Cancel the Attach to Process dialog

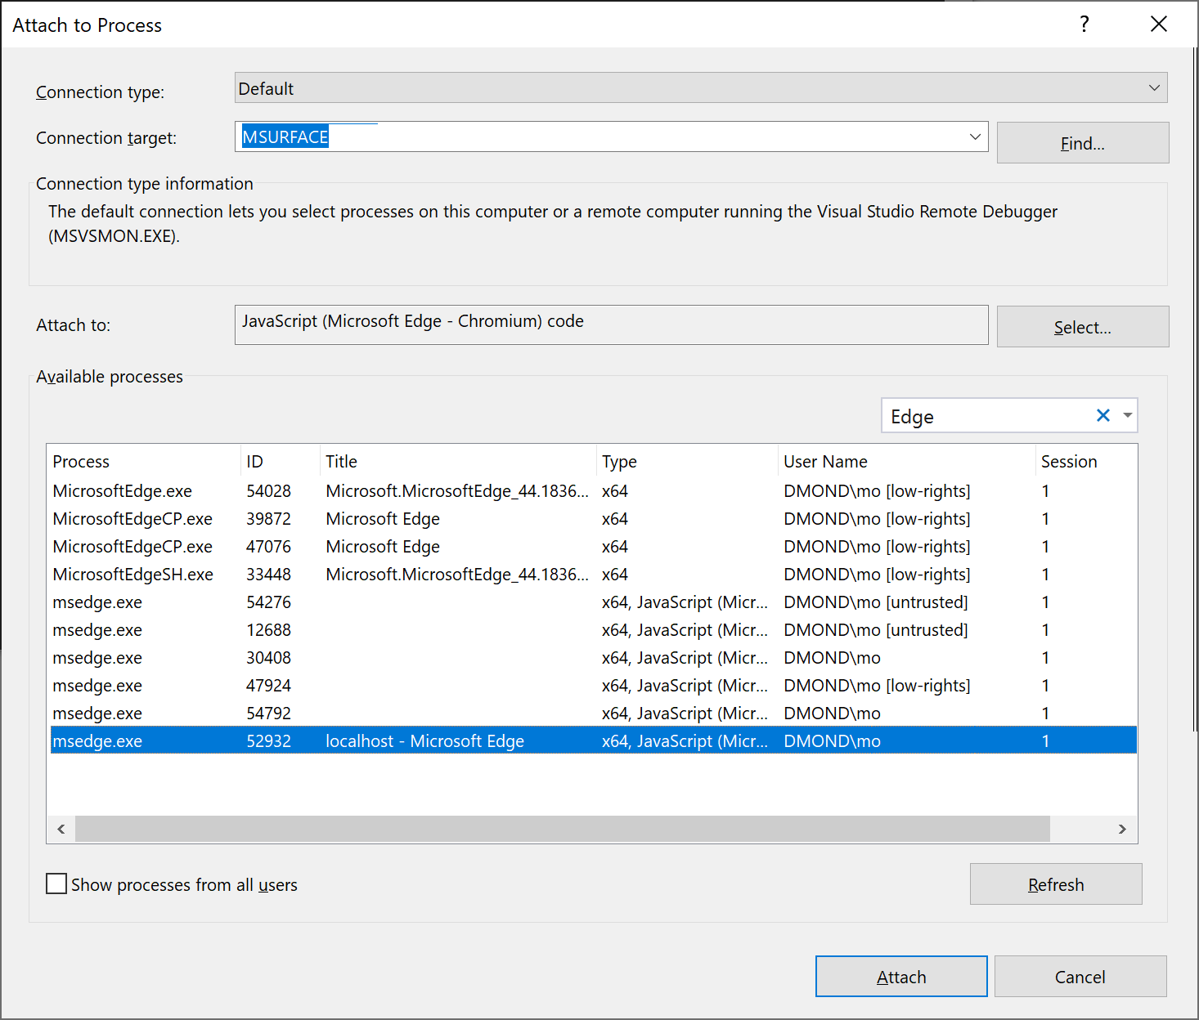[x=1080, y=976]
